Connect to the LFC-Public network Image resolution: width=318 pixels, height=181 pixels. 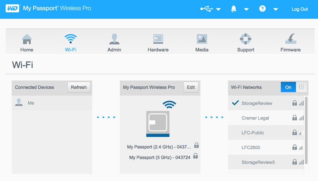coord(266,133)
